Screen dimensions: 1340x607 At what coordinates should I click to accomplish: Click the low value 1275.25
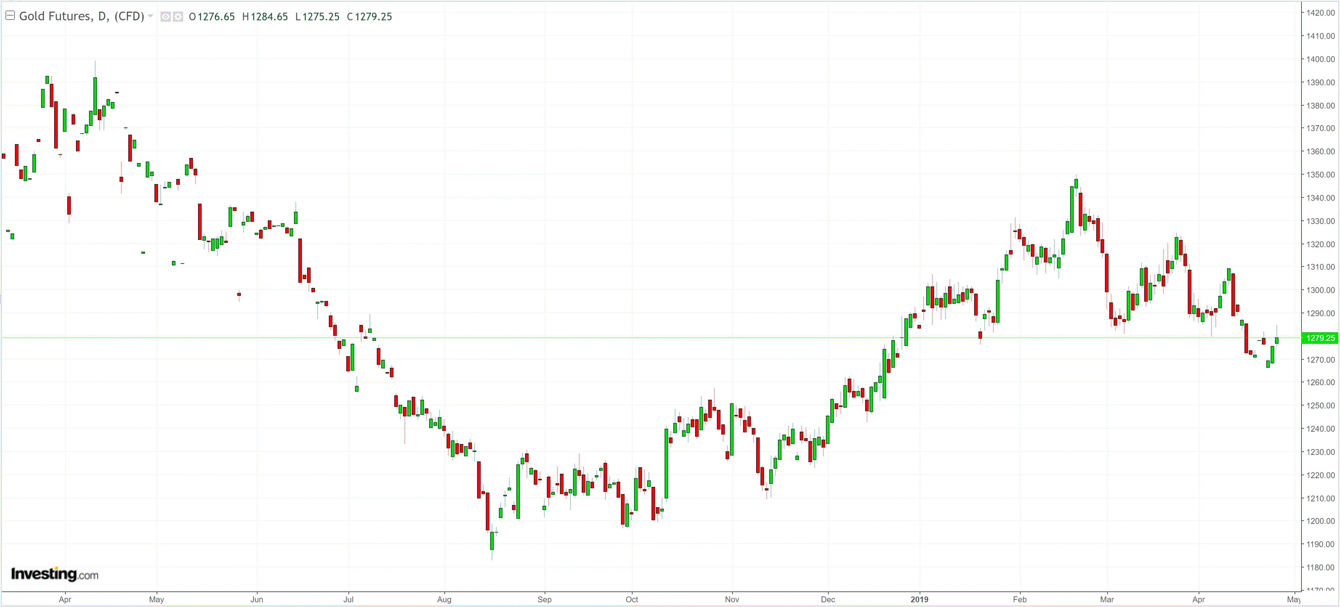click(320, 17)
